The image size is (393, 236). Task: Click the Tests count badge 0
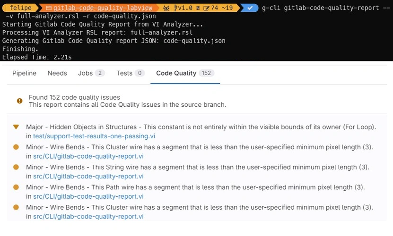[x=140, y=73]
